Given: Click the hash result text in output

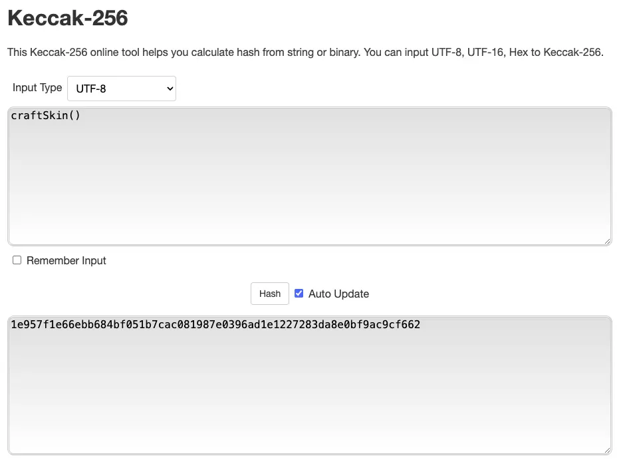Looking at the screenshot, I should (215, 325).
